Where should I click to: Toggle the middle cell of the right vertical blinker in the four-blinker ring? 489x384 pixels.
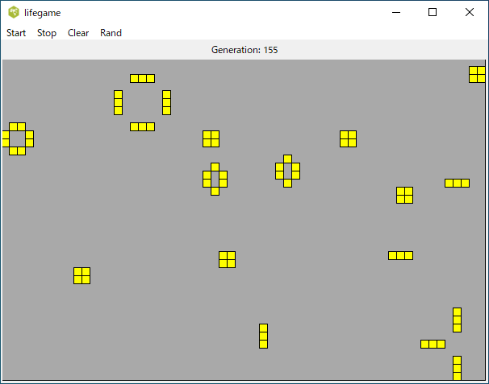pyautogui.click(x=166, y=103)
